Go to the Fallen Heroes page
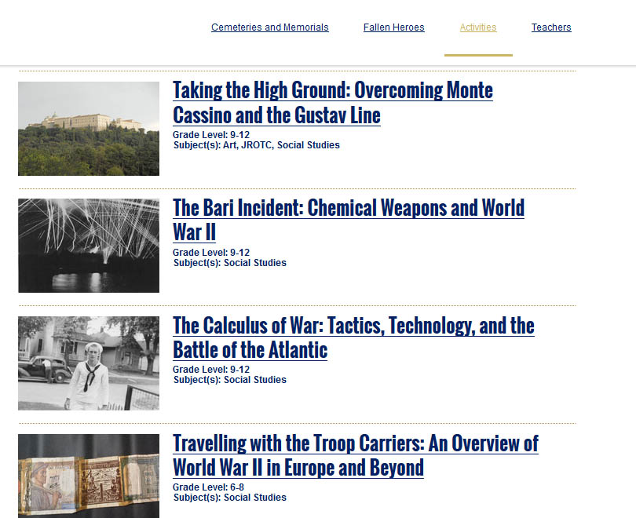The image size is (636, 518). pyautogui.click(x=393, y=27)
